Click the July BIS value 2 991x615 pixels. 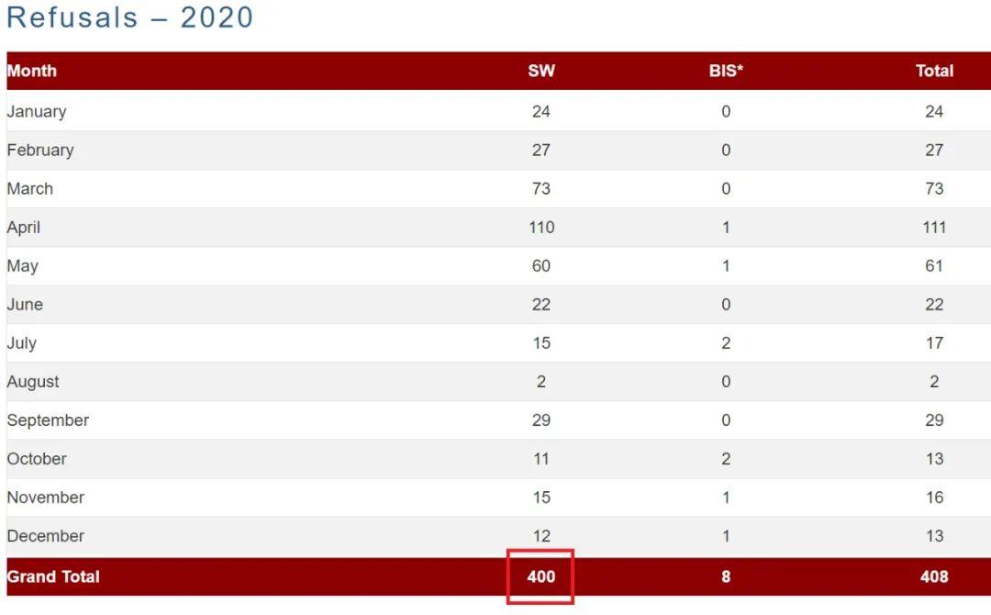[x=726, y=342]
